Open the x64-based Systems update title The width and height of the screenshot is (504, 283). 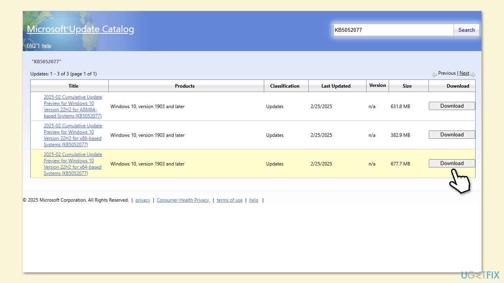coord(73,164)
